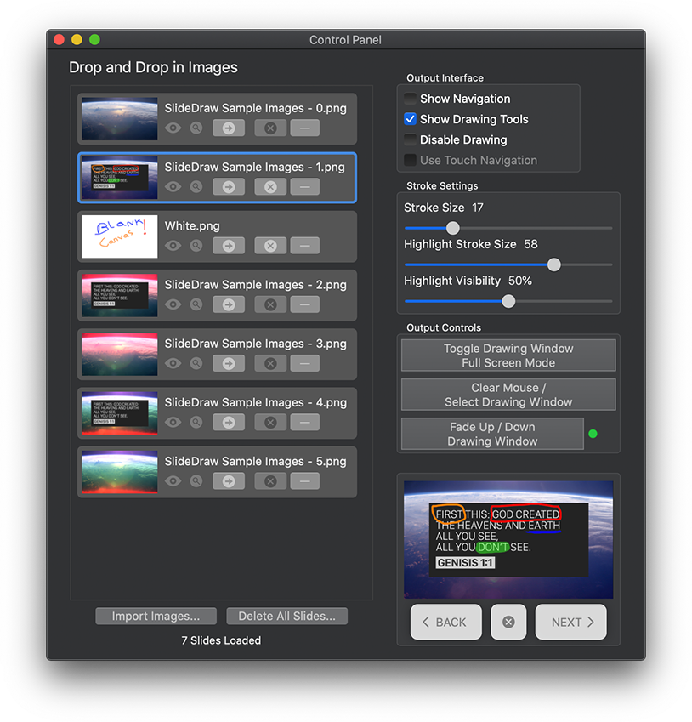Uncheck Show Drawing Tools

coord(410,119)
